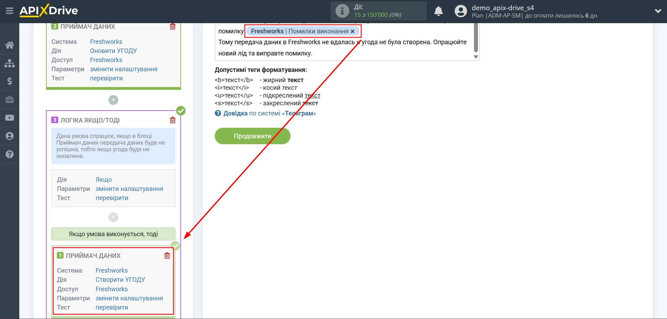The image size is (667, 319).
Task: Add a block below the Якщо condition
Action: pos(113,217)
